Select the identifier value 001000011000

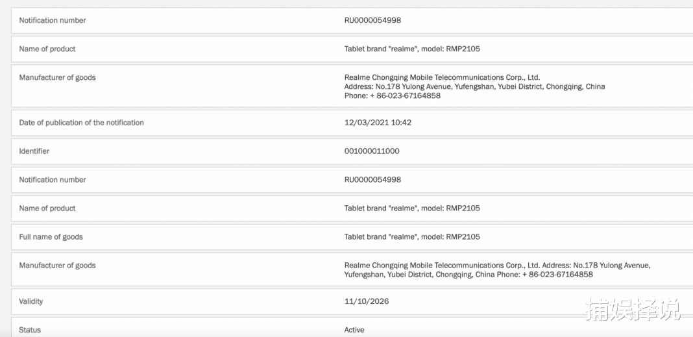click(x=372, y=151)
